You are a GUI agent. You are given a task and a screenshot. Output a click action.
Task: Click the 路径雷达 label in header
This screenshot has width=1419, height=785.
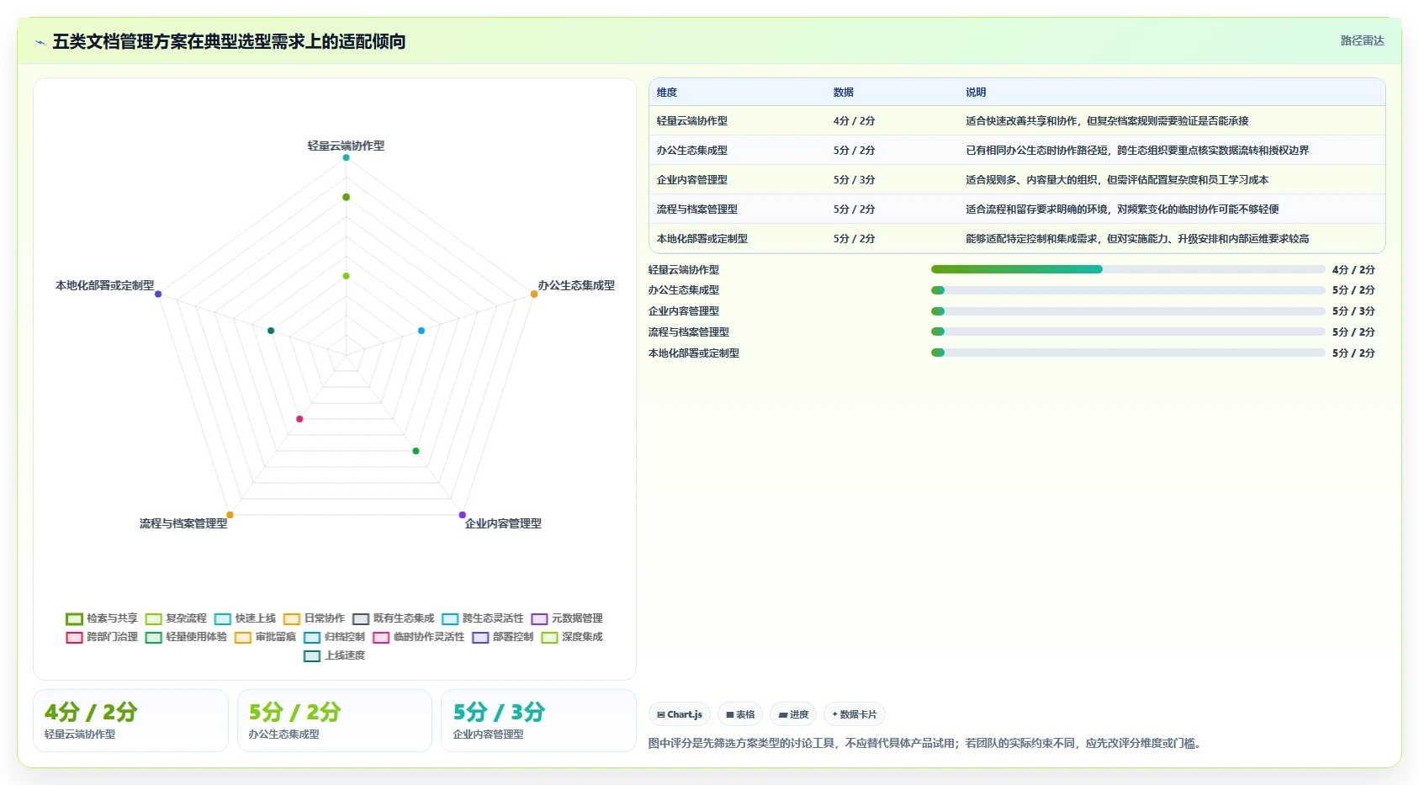pyautogui.click(x=1362, y=40)
